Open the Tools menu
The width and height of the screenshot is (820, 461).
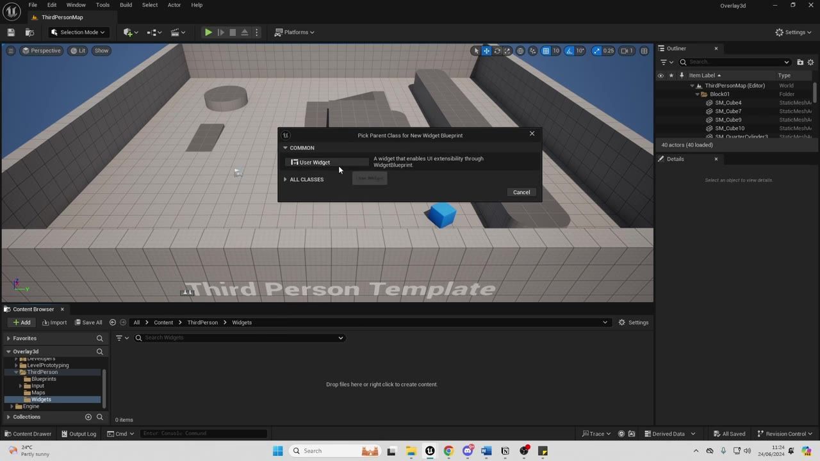[102, 5]
